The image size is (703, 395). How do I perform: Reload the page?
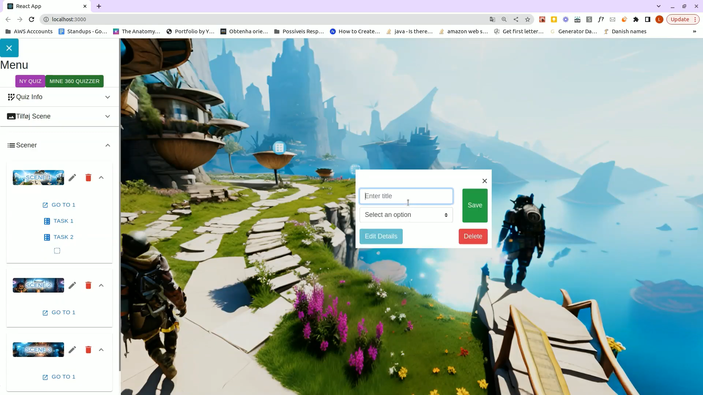[31, 19]
